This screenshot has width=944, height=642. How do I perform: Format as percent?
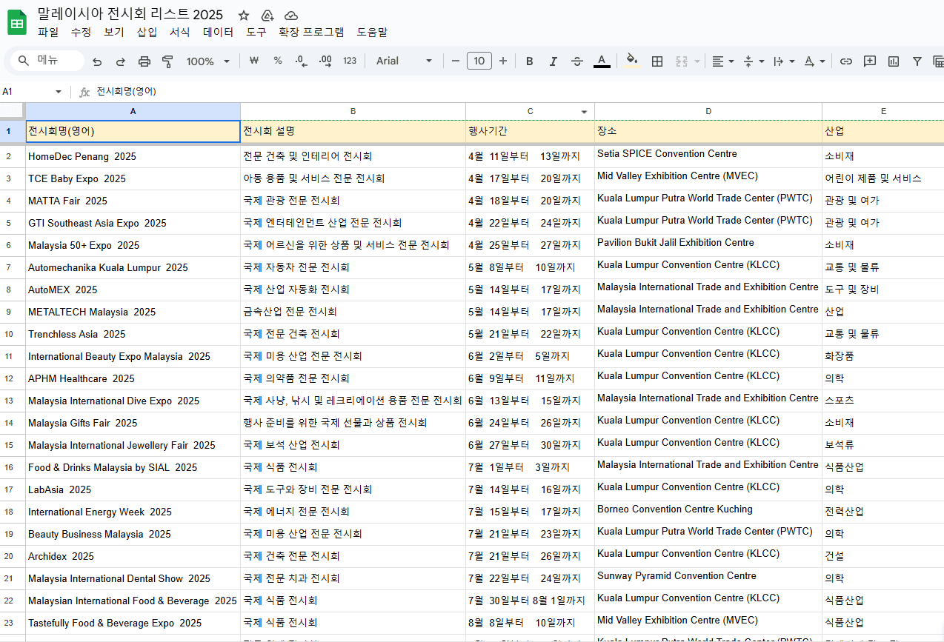278,61
